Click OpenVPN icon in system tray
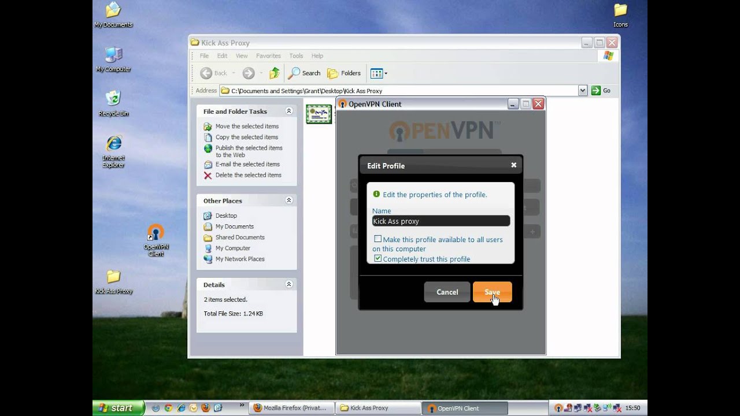This screenshot has height=416, width=740. click(558, 408)
